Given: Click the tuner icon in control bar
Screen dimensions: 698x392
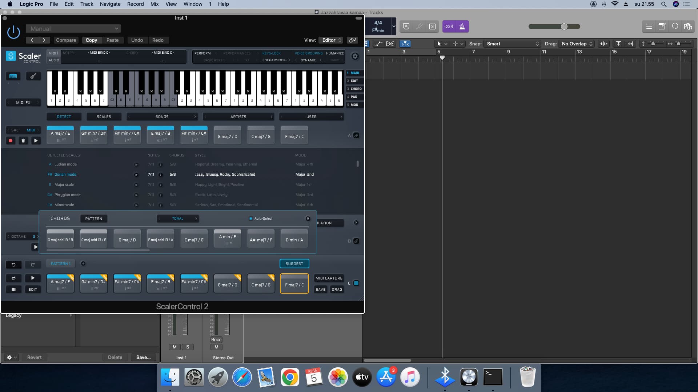Looking at the screenshot, I should pos(419,26).
